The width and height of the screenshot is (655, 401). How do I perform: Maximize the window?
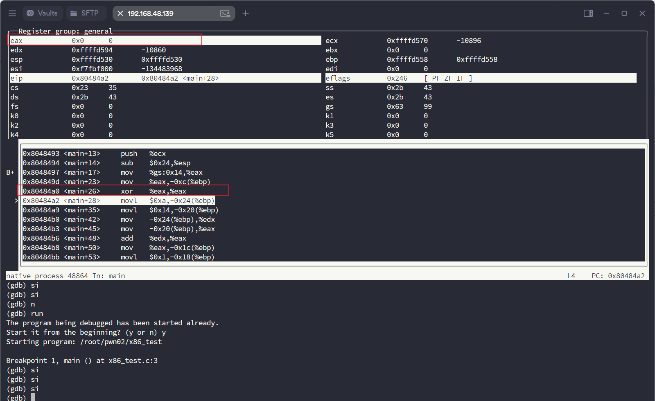point(624,14)
